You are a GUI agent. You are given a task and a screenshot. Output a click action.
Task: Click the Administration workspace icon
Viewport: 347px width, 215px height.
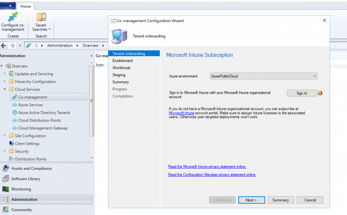coord(5,199)
